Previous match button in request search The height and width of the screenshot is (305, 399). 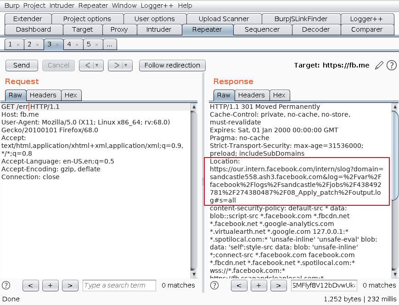[31, 286]
